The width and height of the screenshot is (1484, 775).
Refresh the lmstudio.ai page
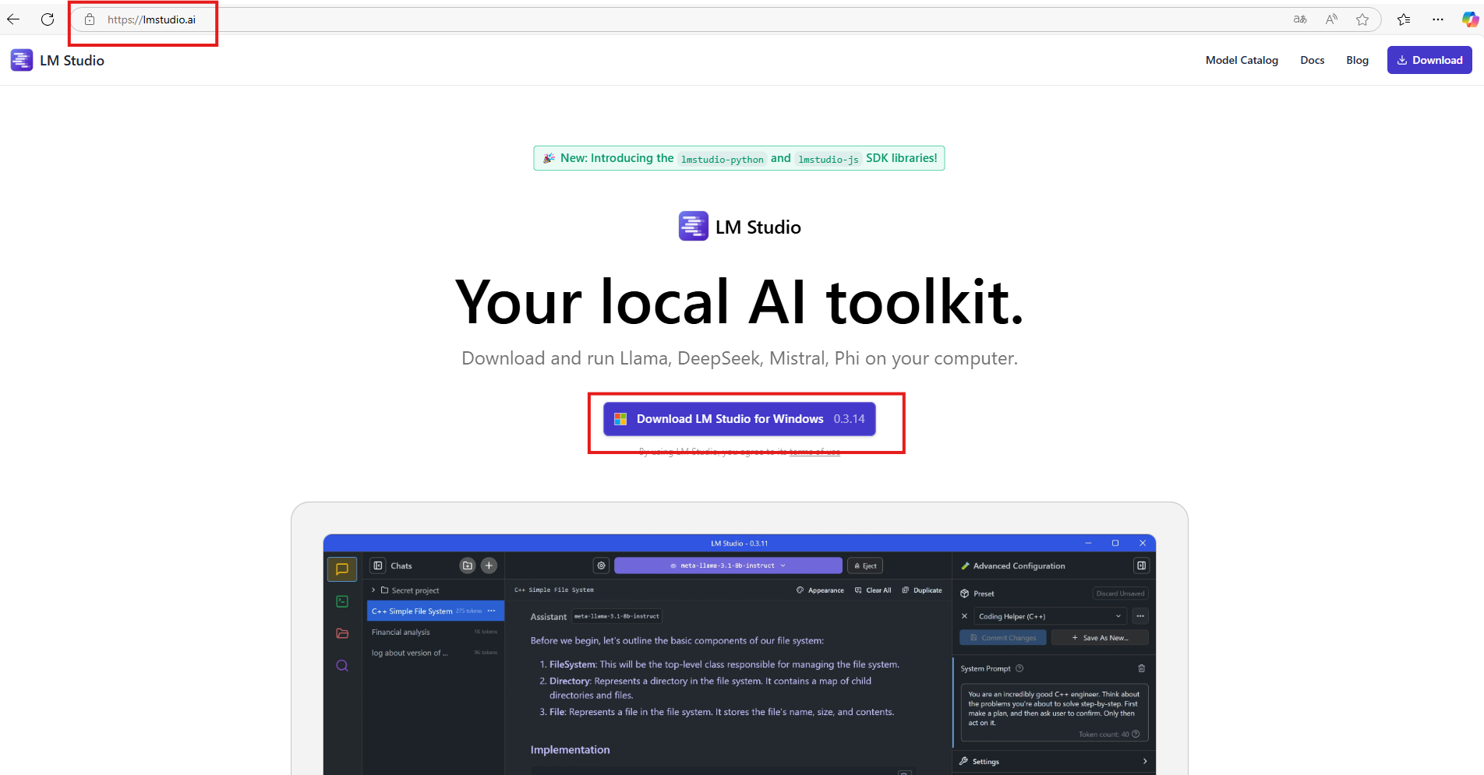click(48, 19)
